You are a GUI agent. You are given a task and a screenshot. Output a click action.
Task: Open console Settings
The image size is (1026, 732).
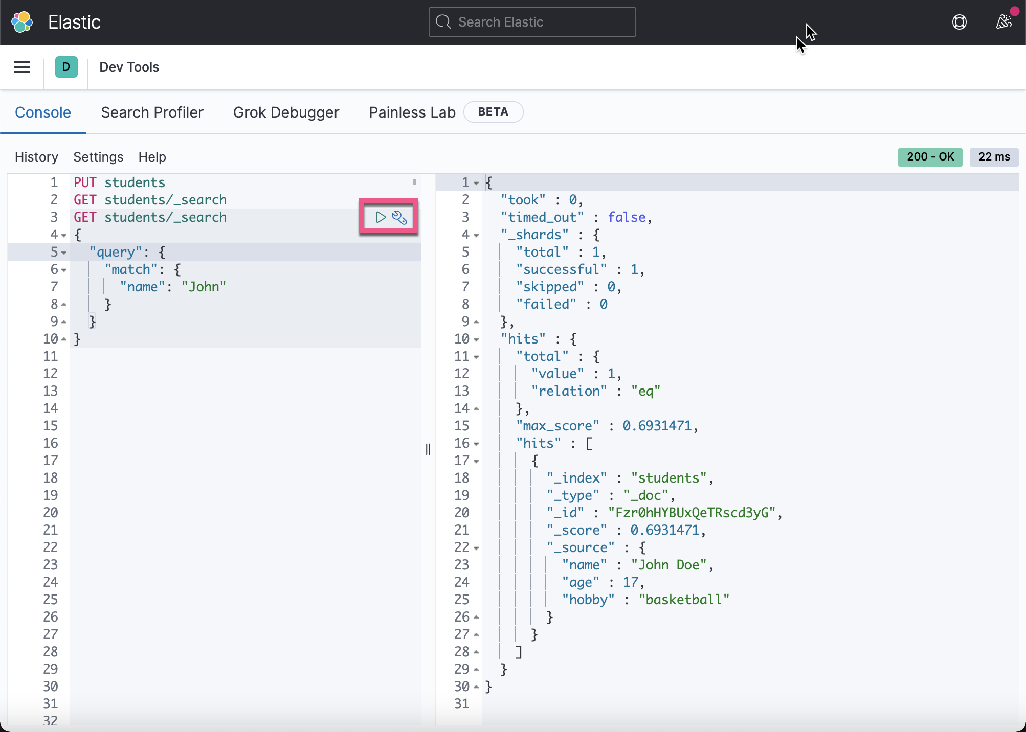coord(98,157)
